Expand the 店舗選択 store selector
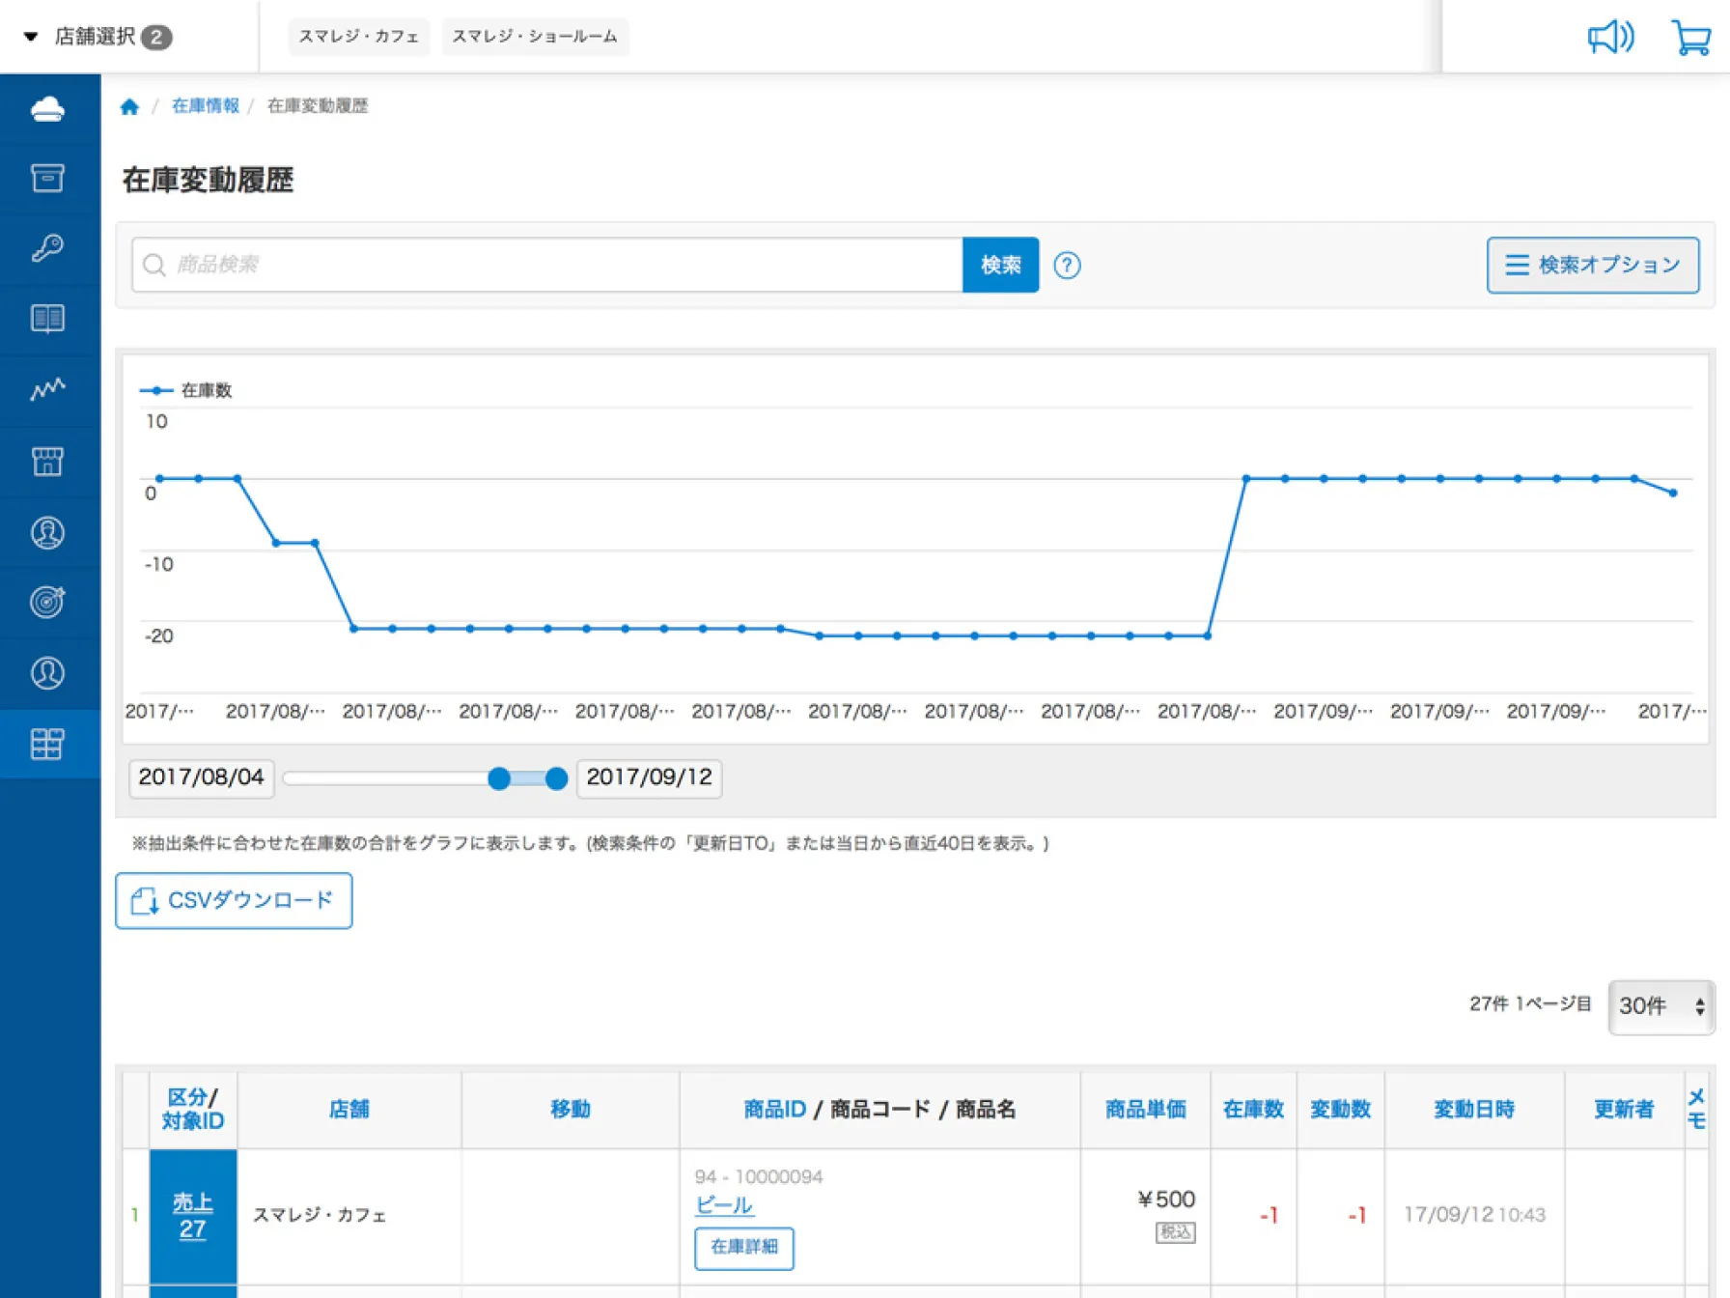 [98, 37]
